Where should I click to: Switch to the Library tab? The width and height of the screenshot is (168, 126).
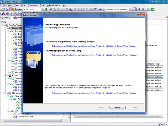point(6,18)
